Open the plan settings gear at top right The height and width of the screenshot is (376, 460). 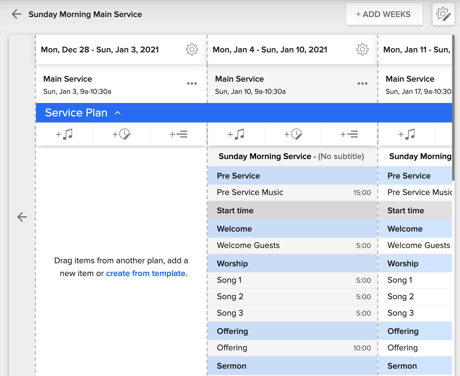444,14
